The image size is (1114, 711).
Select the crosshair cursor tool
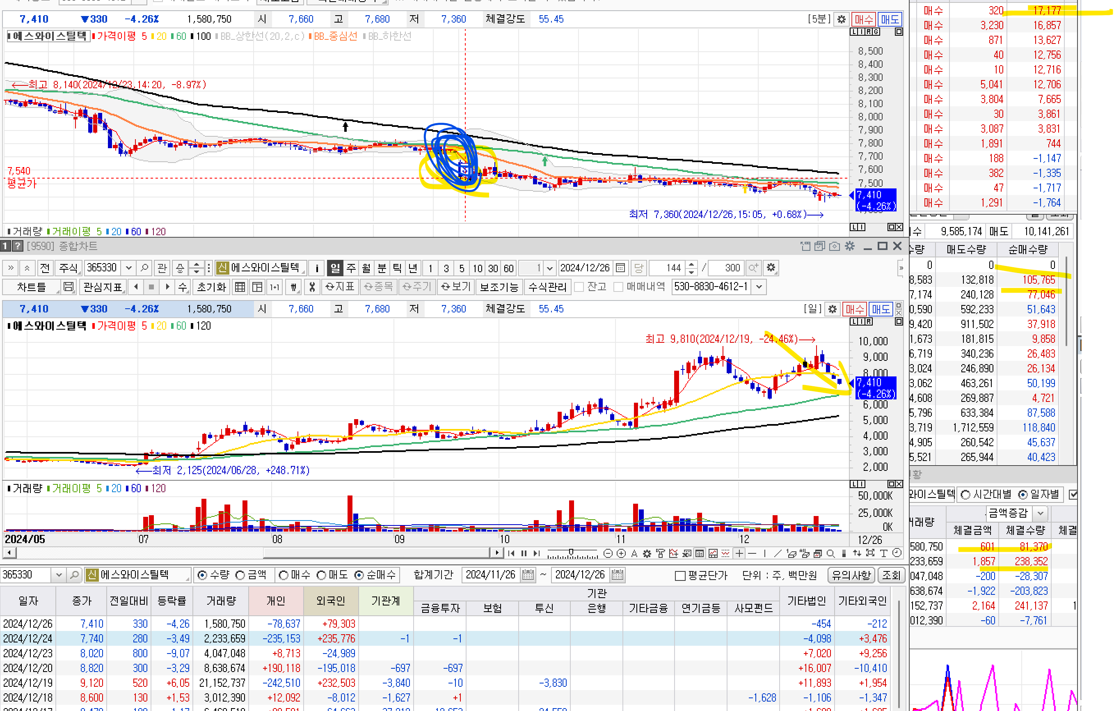pos(739,553)
